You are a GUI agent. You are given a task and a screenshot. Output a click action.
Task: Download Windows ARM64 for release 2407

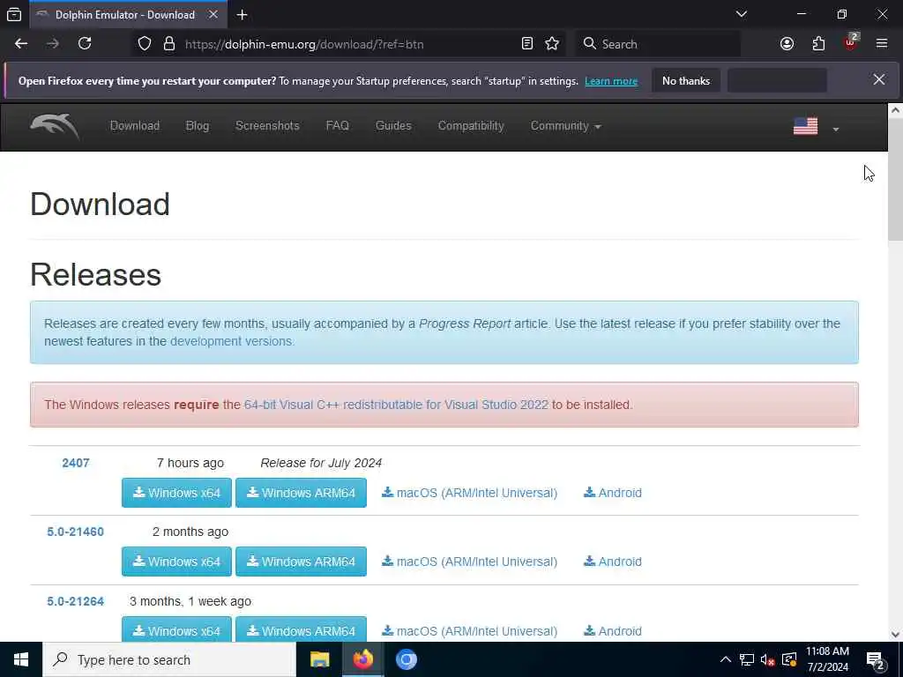302,493
